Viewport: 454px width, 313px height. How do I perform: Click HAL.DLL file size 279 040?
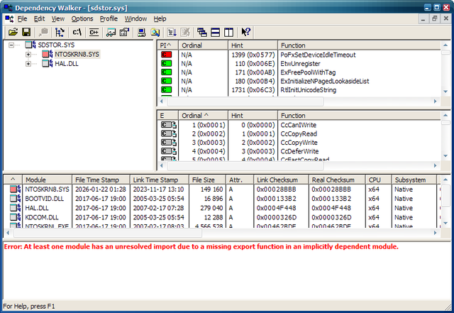[x=211, y=208]
